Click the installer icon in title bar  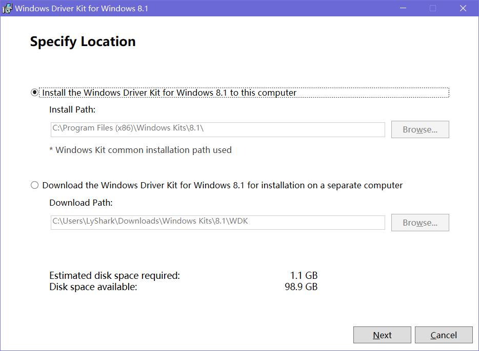(7, 8)
